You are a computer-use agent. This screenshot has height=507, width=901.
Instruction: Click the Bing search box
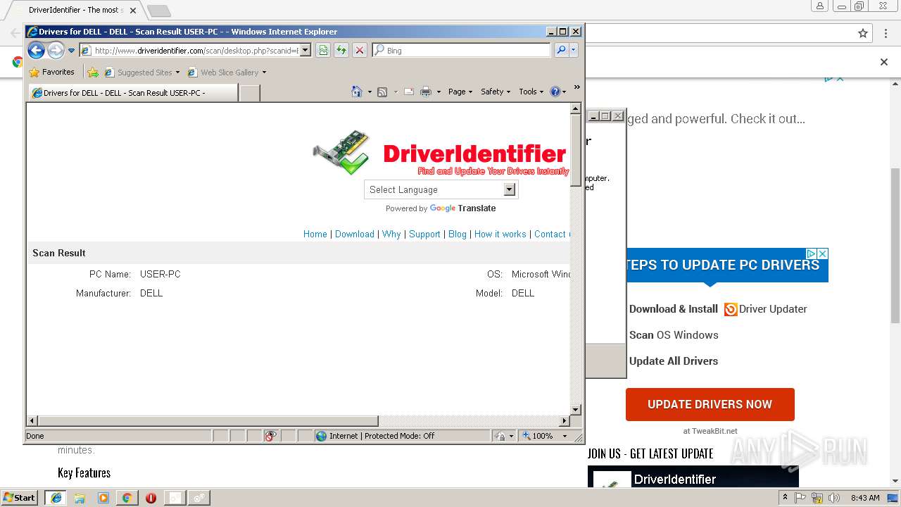coord(462,50)
